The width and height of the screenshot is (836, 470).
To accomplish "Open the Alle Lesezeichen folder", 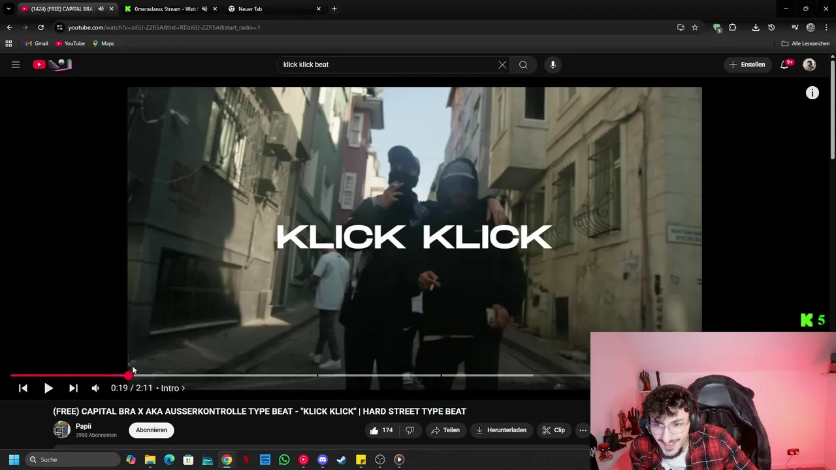I will [805, 44].
